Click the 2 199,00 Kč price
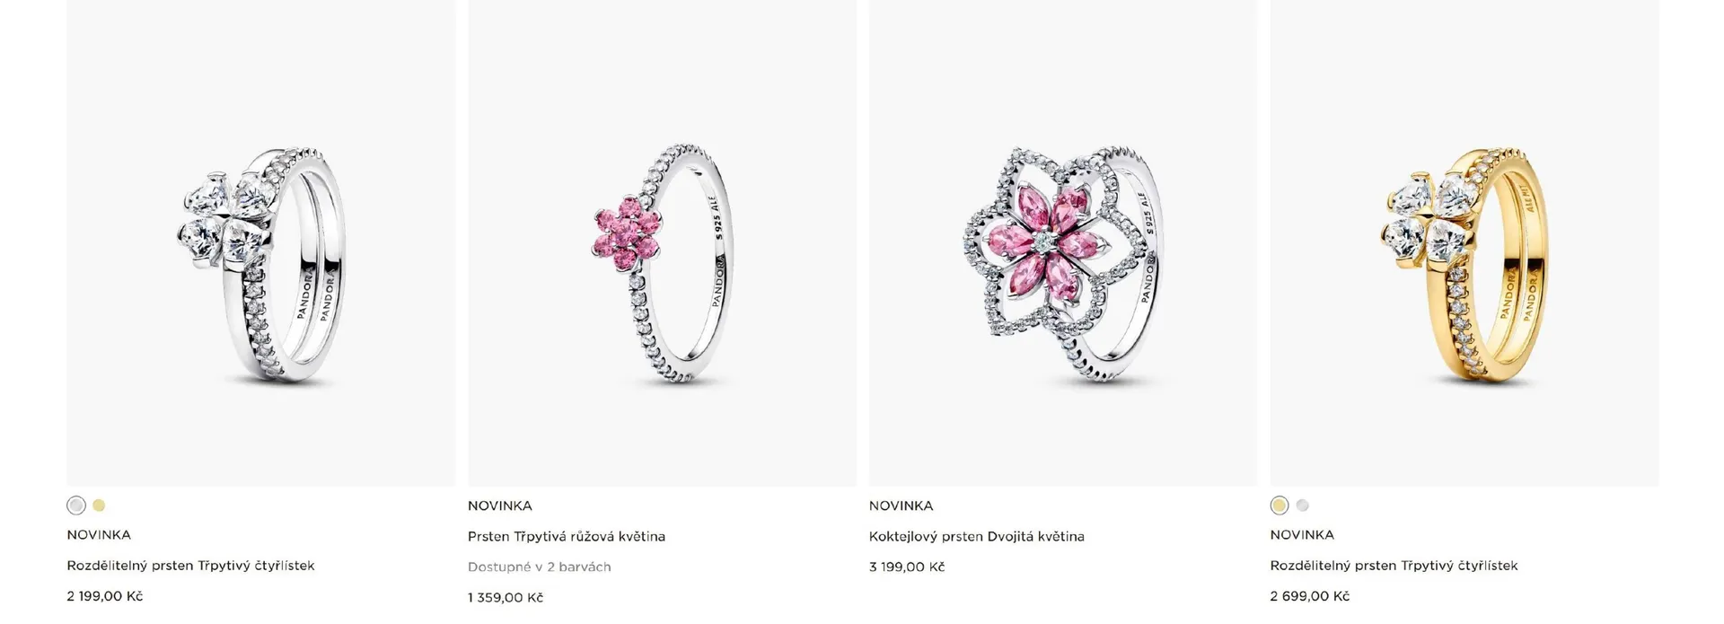The width and height of the screenshot is (1724, 624). 105,596
